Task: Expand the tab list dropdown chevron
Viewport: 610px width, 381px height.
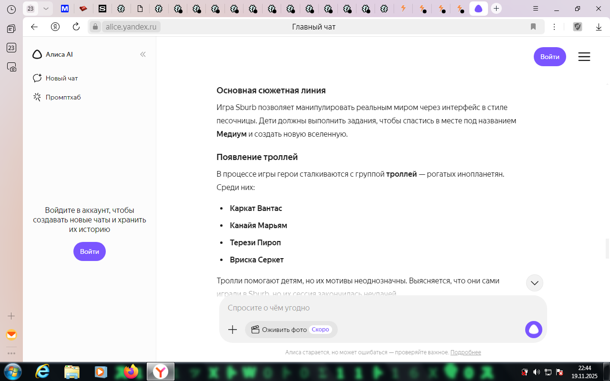Action: tap(46, 9)
